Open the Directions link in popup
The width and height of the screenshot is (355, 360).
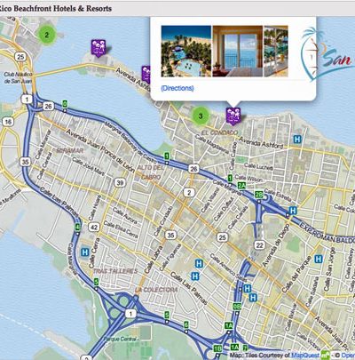point(177,88)
